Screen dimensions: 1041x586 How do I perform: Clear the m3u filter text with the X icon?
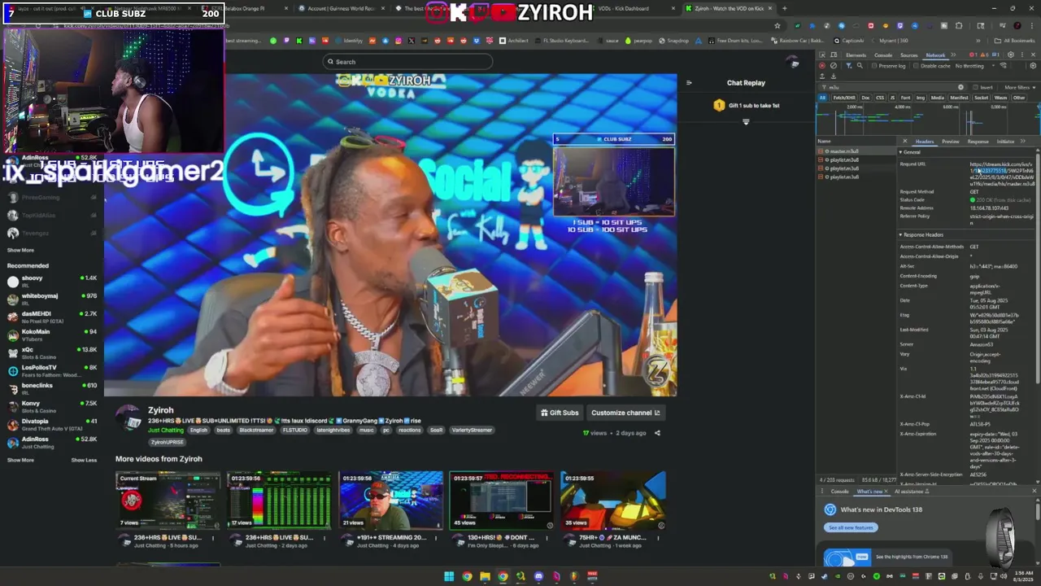pyautogui.click(x=960, y=87)
